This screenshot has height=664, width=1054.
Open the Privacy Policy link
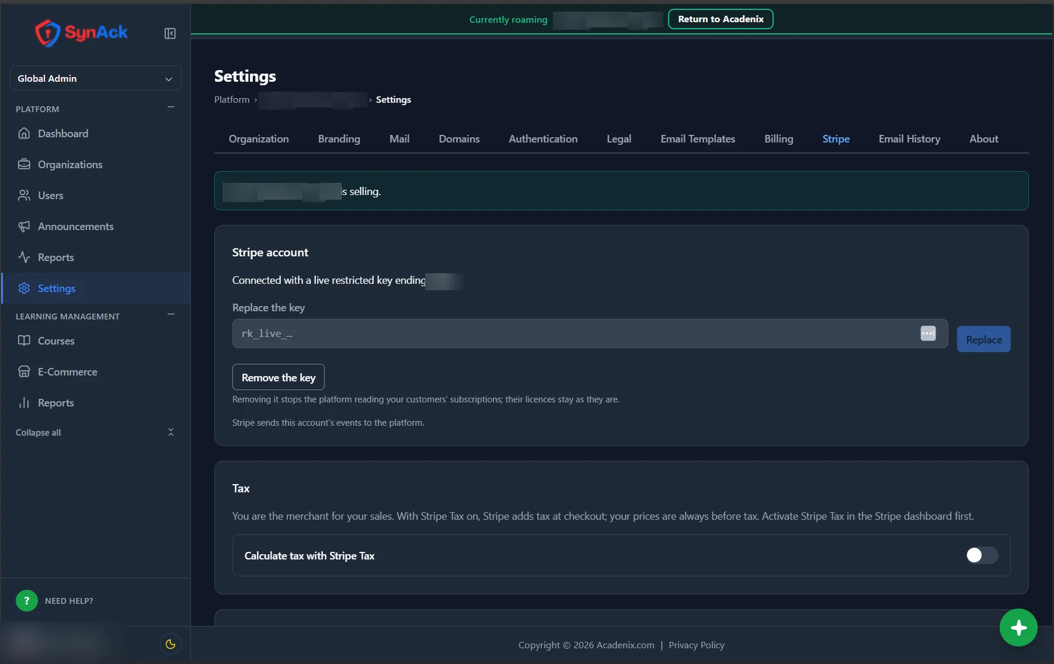click(697, 645)
